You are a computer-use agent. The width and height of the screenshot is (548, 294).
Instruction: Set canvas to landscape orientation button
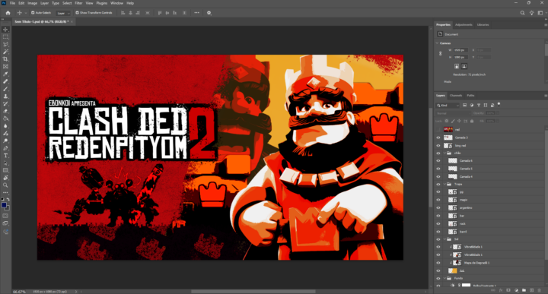[x=464, y=66]
